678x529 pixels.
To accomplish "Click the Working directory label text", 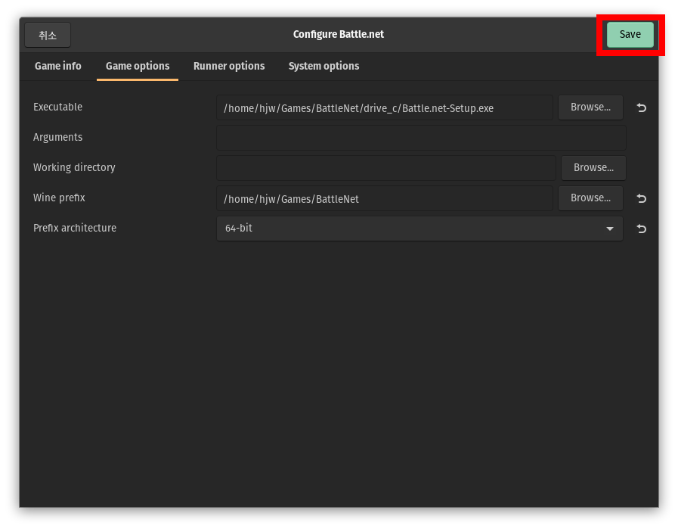I will [74, 167].
